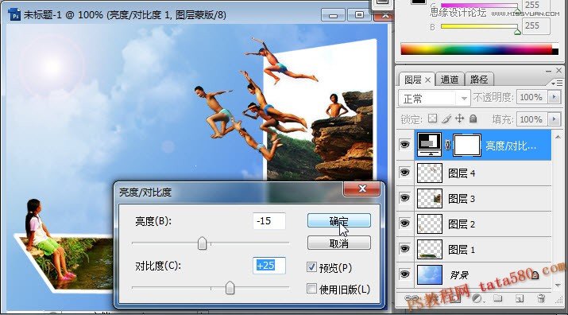Click fill field showing 100%
The width and height of the screenshot is (568, 315).
[531, 119]
